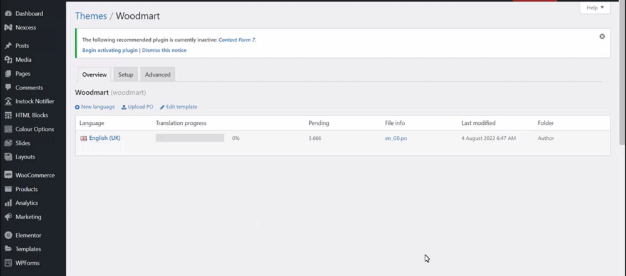
Task: Click the Layouts icon
Action: [x=8, y=157]
